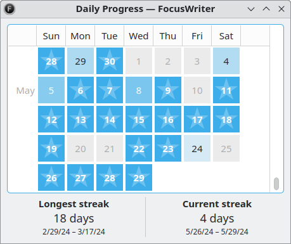Click the starred May 9 day

pyautogui.click(x=168, y=90)
